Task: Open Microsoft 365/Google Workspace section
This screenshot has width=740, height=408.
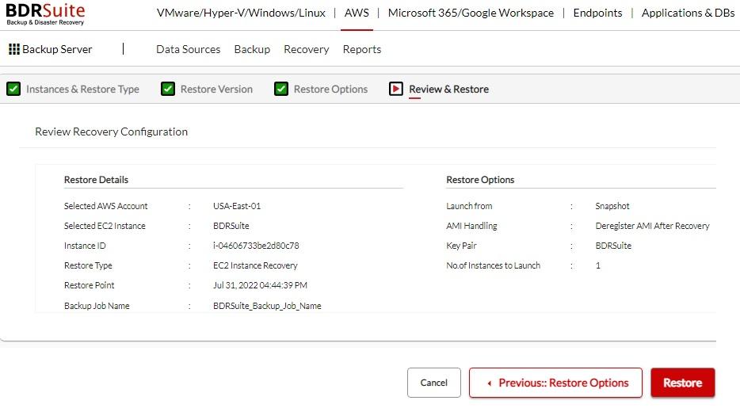Action: [471, 13]
